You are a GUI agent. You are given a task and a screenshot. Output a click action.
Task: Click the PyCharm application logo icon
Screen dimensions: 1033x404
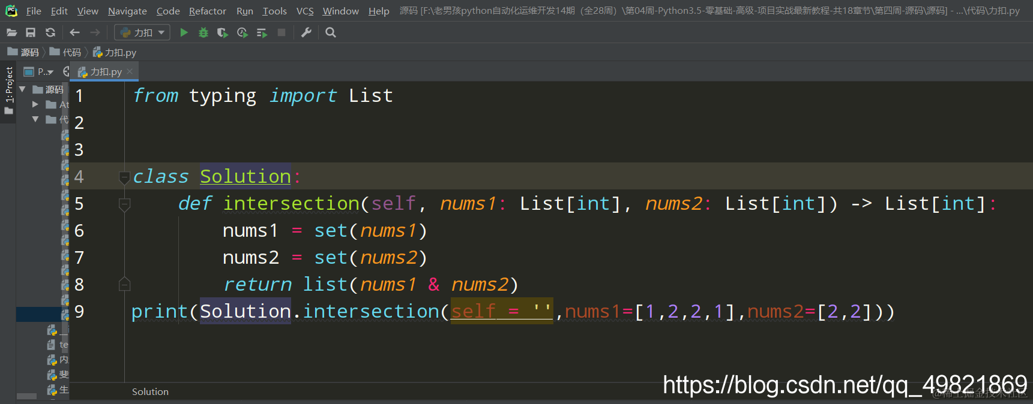coord(11,11)
